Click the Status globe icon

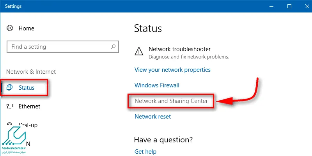[x=9, y=87]
